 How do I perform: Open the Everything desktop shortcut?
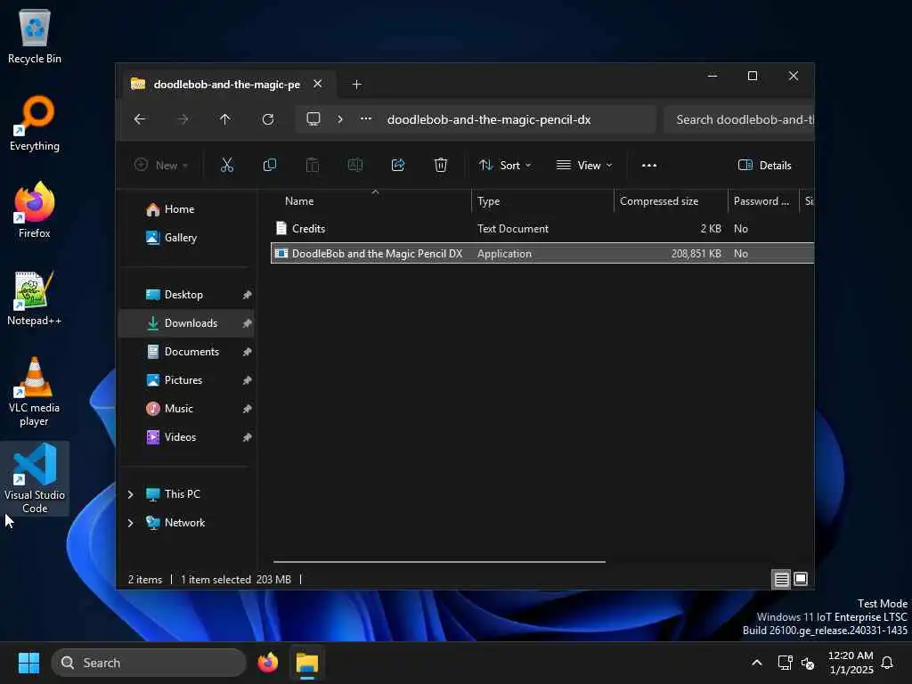pyautogui.click(x=35, y=123)
